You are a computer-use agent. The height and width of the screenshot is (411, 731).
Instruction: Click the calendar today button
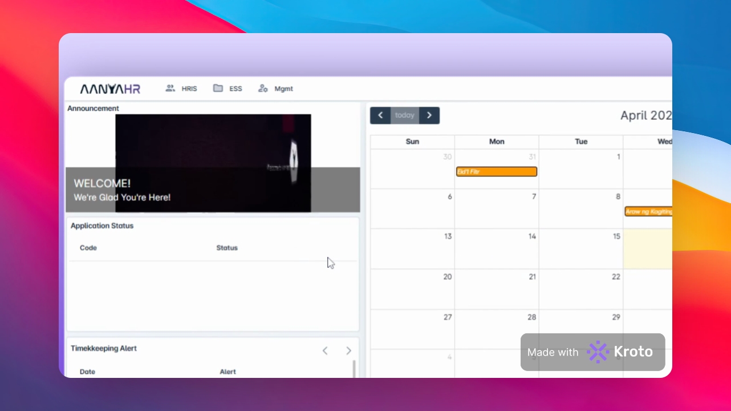405,115
